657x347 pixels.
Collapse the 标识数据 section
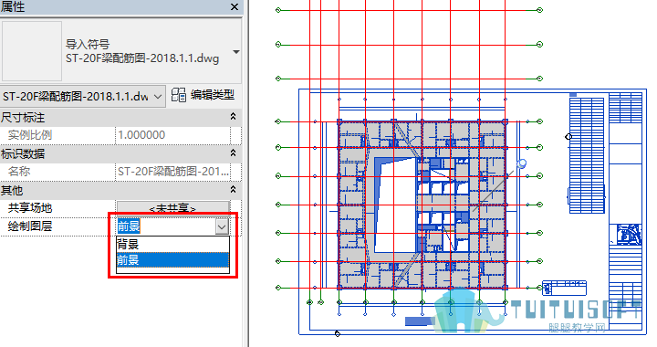233,153
